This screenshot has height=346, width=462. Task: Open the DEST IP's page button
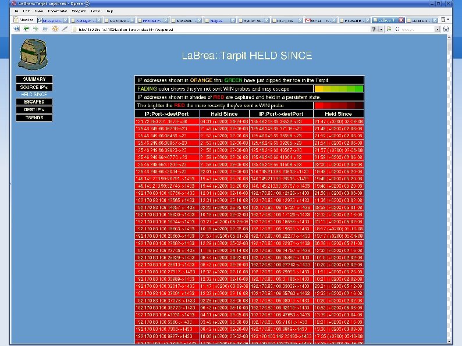click(34, 109)
